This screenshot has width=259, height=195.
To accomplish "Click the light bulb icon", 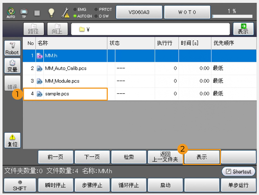I will pyautogui.click(x=51, y=13).
